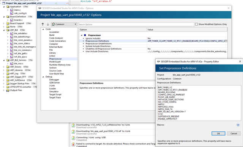Expand the Board Support folder
243x147 pixels.
click(4, 24)
